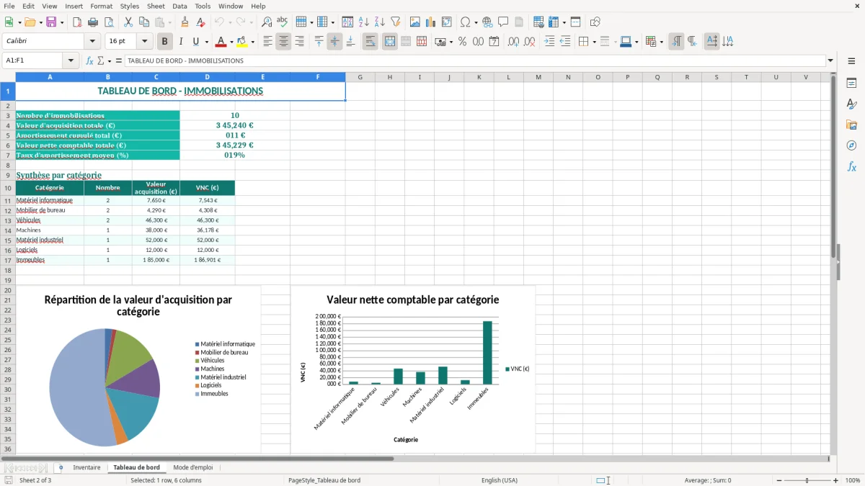Open the Open-file dropdown arrow

click(x=40, y=22)
